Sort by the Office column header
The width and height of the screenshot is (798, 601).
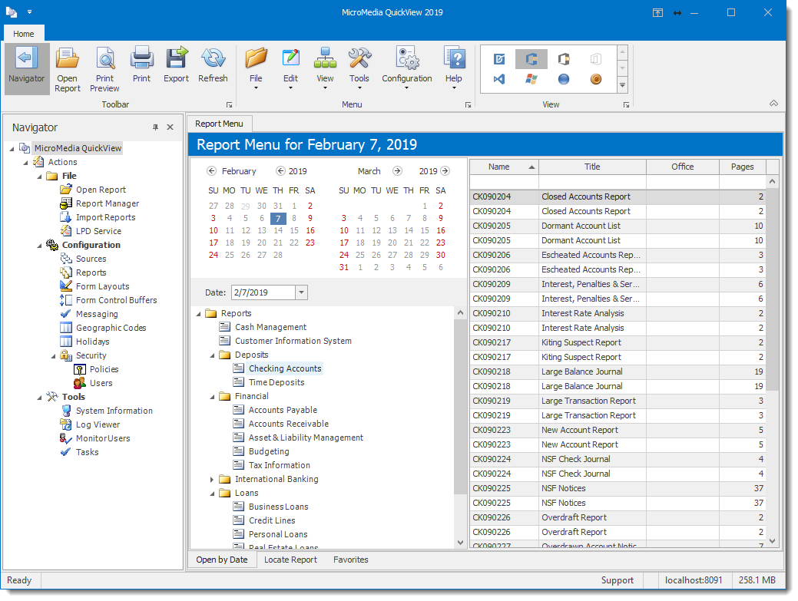pyautogui.click(x=683, y=167)
